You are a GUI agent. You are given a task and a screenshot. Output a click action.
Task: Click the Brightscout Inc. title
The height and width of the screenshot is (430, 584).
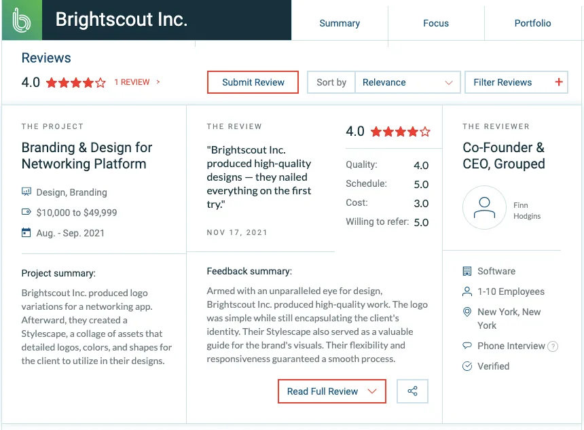[122, 20]
